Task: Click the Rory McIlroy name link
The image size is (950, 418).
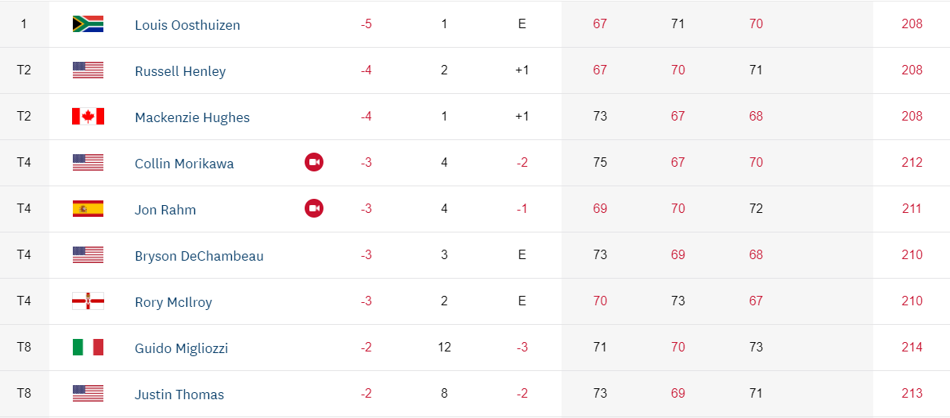Action: tap(173, 302)
